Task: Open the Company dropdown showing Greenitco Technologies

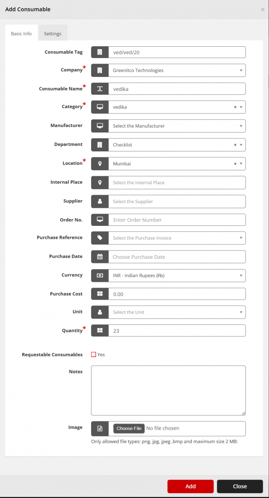Action: tap(177, 70)
